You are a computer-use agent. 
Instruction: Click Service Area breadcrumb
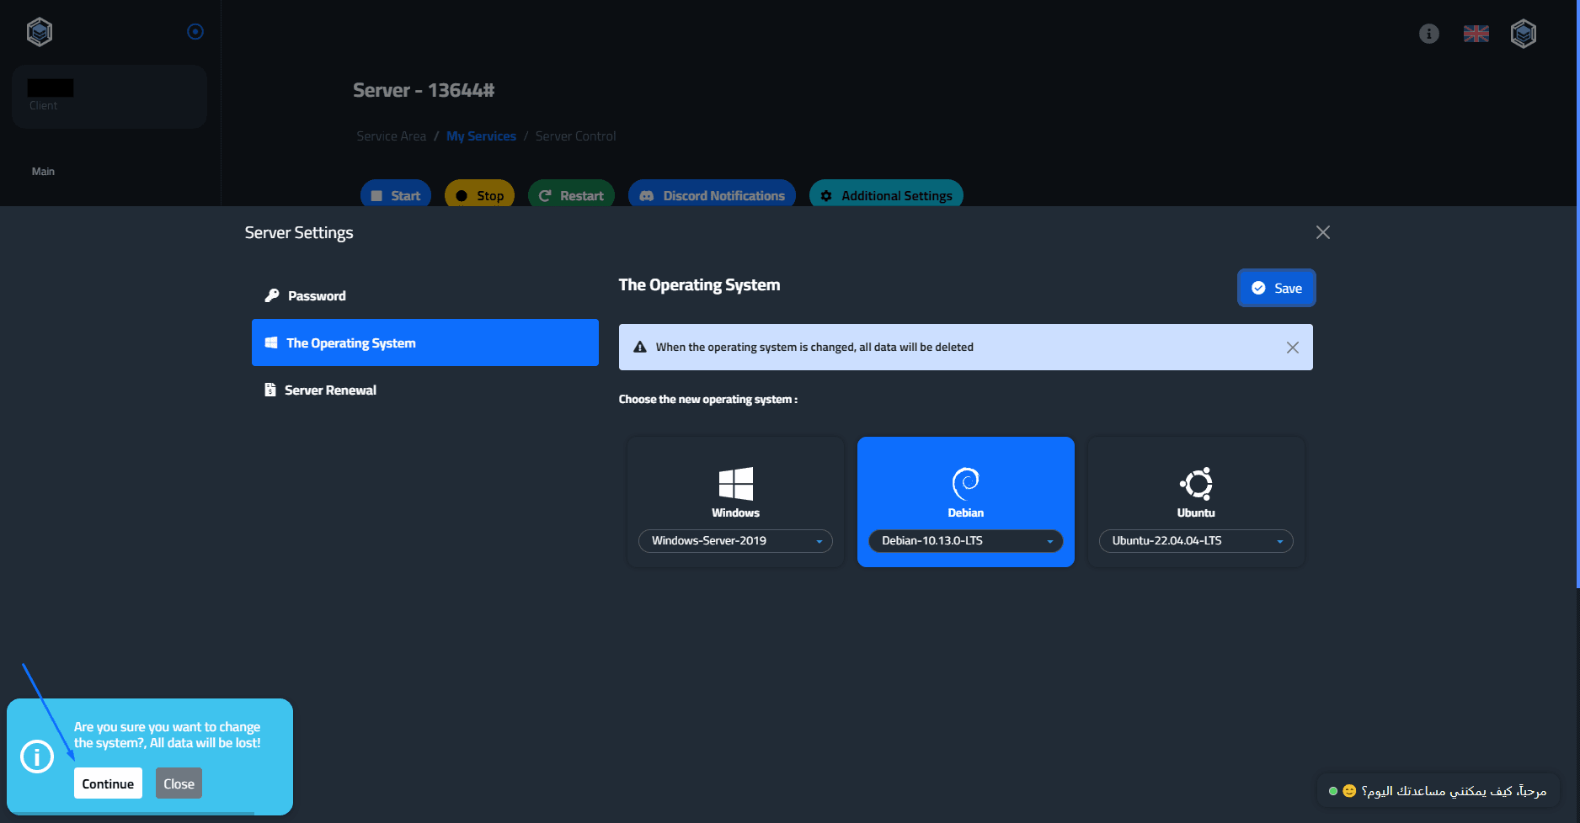coord(391,136)
